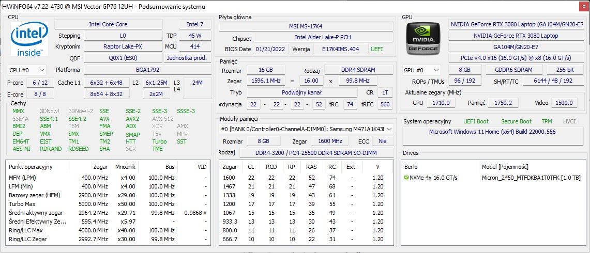
Task: Select the E17K4IMS.404 BIOS version field
Action: 341,49
